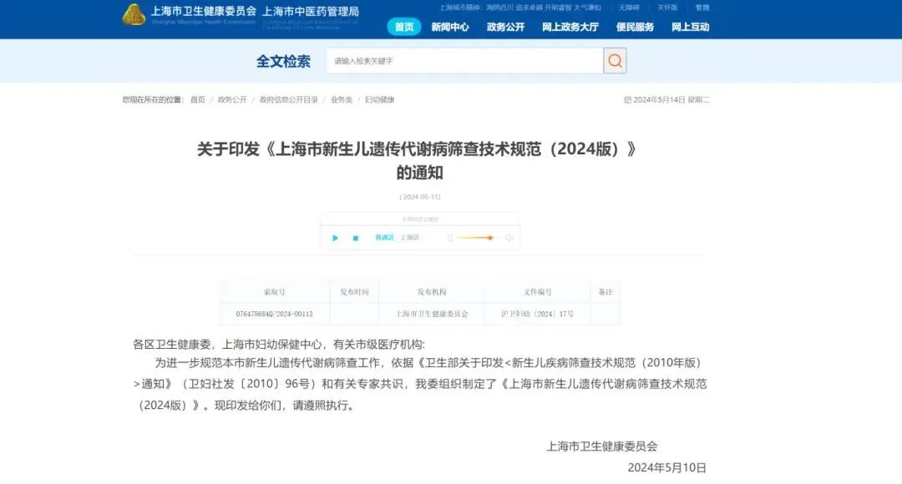Open the 无障碍 accessibility mode link

coord(629,8)
